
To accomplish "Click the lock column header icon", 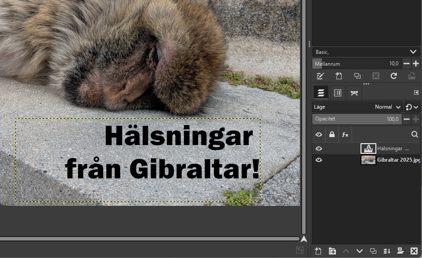I will pos(332,134).
